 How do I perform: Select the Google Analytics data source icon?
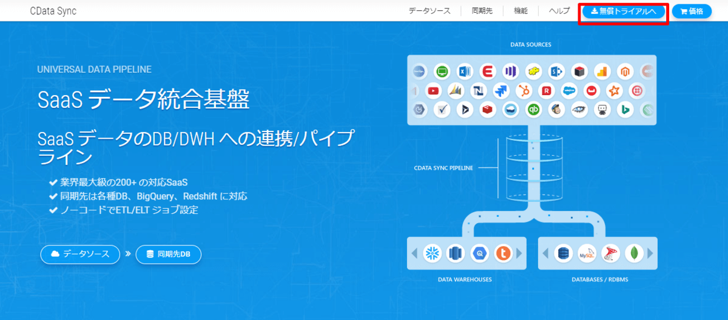tap(602, 72)
